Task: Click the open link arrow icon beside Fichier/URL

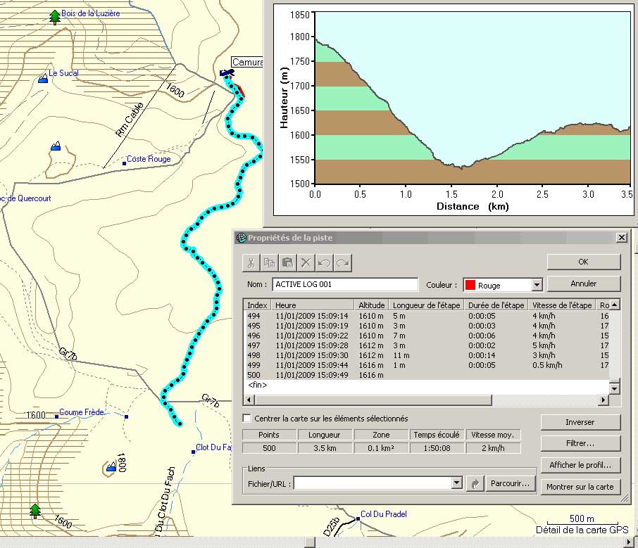Action: click(475, 484)
